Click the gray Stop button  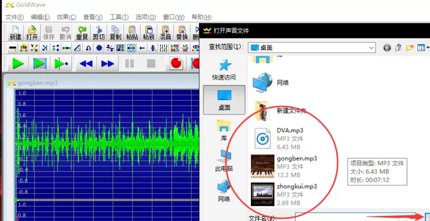click(x=151, y=64)
